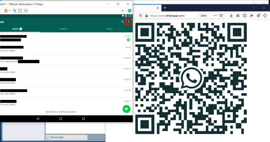The image size is (270, 142).
Task: Tap the Android recent apps square button
Action: 83,119
